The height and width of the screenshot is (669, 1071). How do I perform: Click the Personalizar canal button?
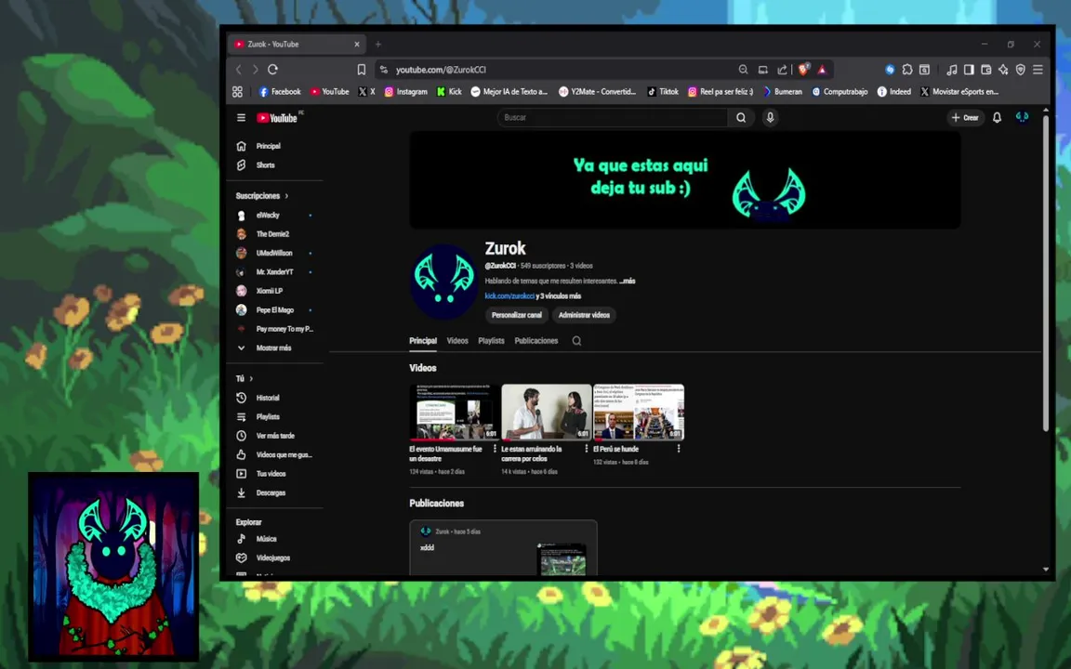coord(516,315)
